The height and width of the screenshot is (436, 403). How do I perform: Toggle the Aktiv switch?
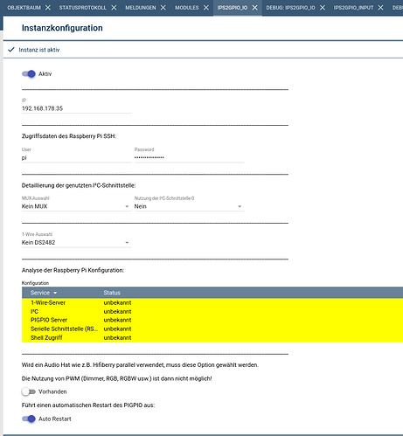29,74
